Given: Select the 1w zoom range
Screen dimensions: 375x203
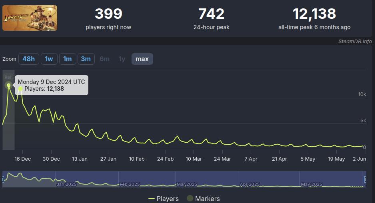Looking at the screenshot, I should 49,59.
